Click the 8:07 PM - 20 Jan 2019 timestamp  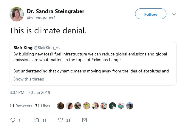[x=30, y=92]
